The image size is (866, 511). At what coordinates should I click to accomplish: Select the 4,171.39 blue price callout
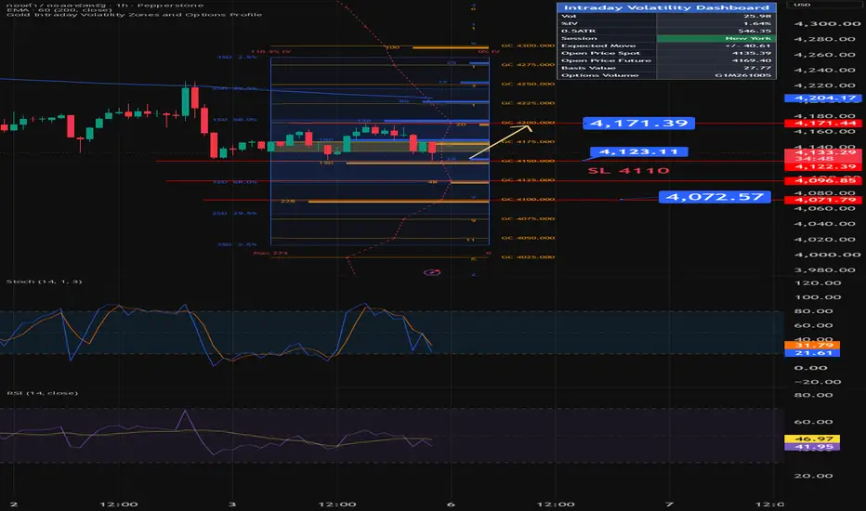638,123
